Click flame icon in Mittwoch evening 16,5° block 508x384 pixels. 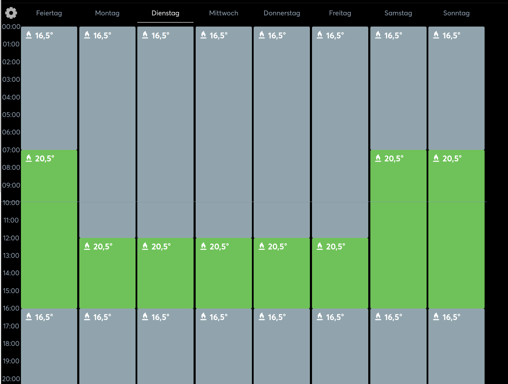203,317
